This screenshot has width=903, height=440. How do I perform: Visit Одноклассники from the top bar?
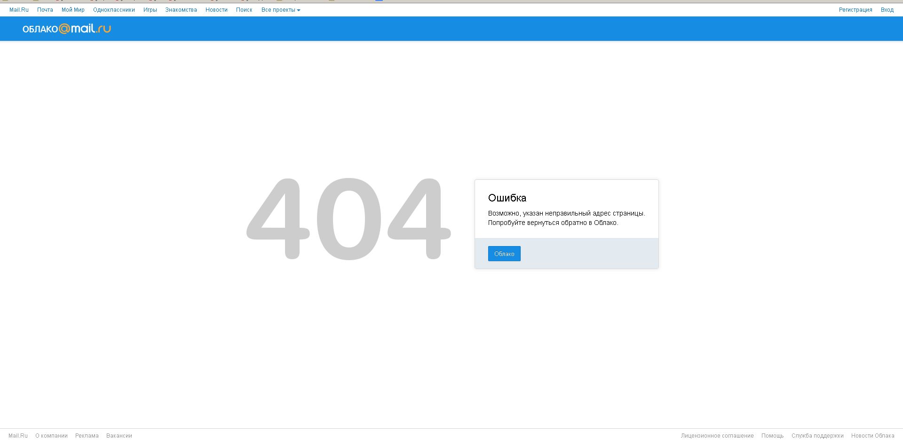(x=114, y=10)
